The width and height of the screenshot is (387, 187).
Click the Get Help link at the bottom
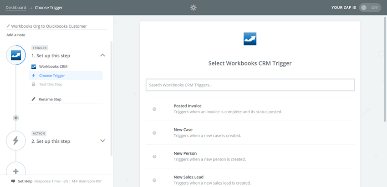tap(25, 181)
